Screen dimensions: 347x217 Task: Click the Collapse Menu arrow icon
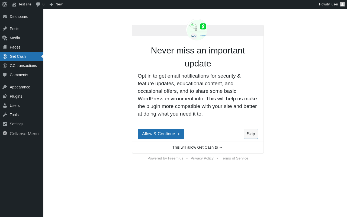click(5, 133)
